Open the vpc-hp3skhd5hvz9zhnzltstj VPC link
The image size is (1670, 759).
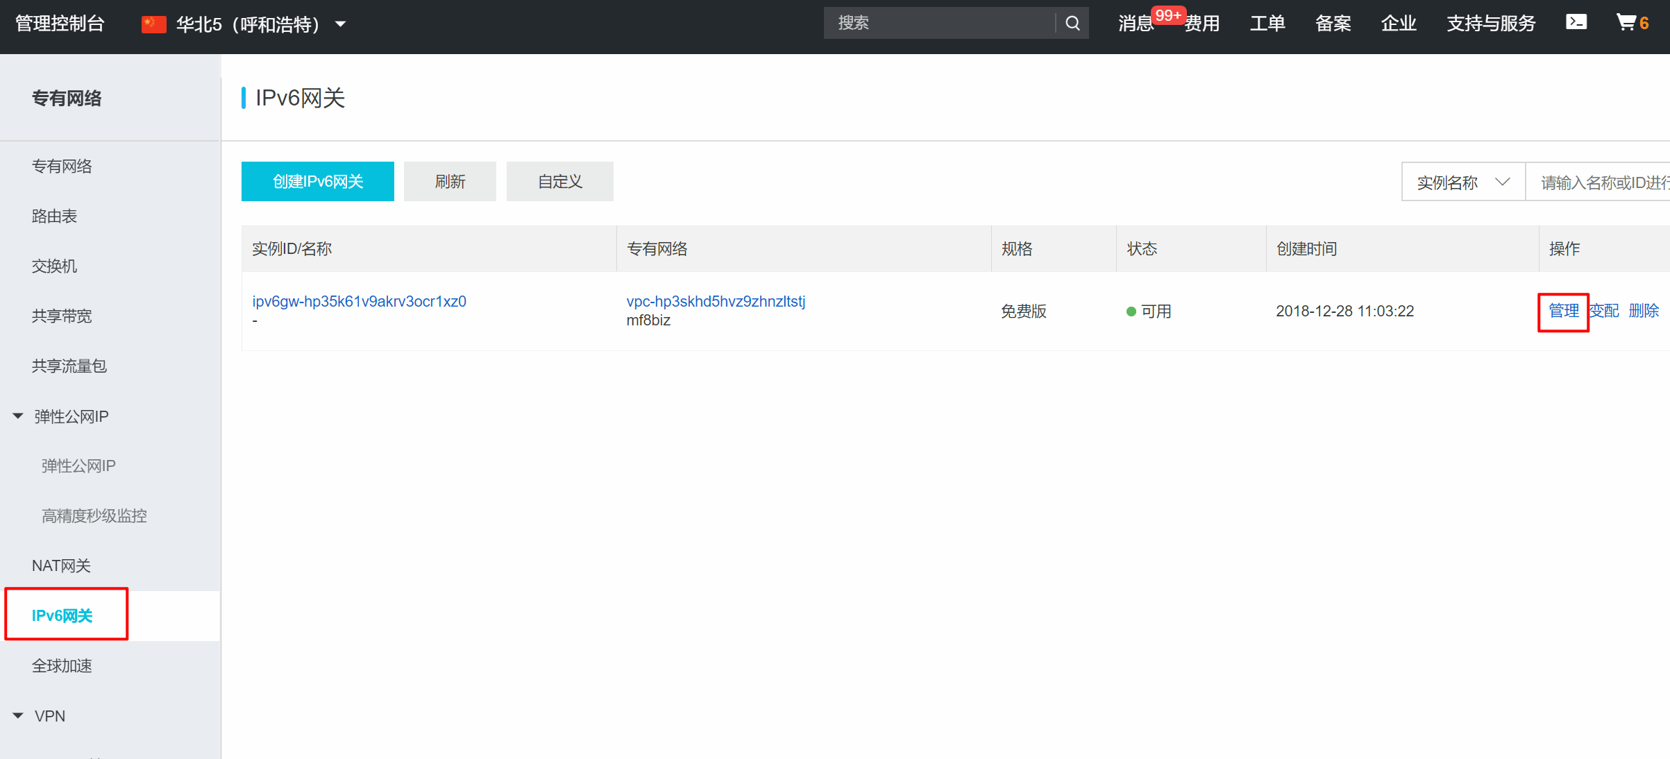pos(716,301)
